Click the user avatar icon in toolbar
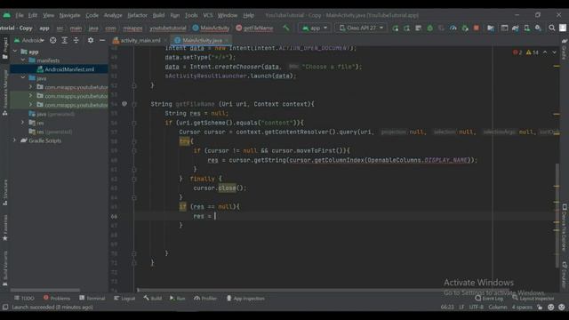This screenshot has height=320, width=569. [x=563, y=28]
